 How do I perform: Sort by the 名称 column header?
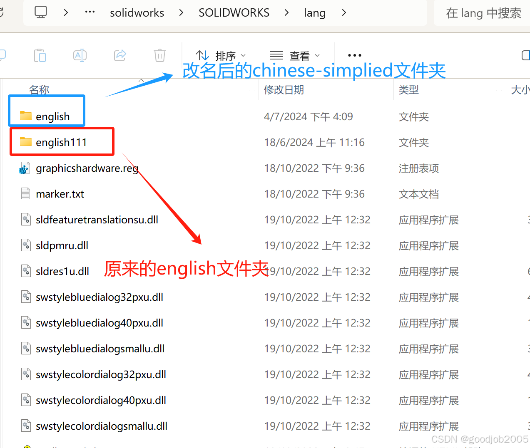[40, 89]
